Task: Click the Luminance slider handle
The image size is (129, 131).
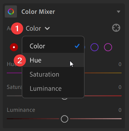Action: [64, 119]
